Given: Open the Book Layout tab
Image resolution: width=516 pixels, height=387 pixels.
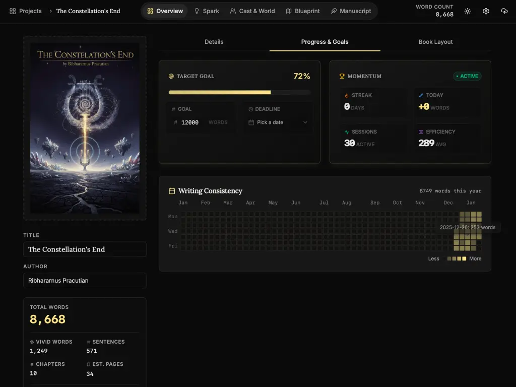Looking at the screenshot, I should (x=435, y=42).
